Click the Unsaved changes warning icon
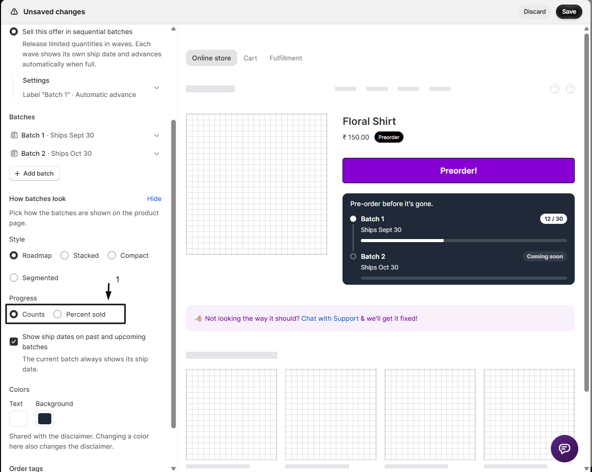The image size is (592, 472). click(14, 12)
